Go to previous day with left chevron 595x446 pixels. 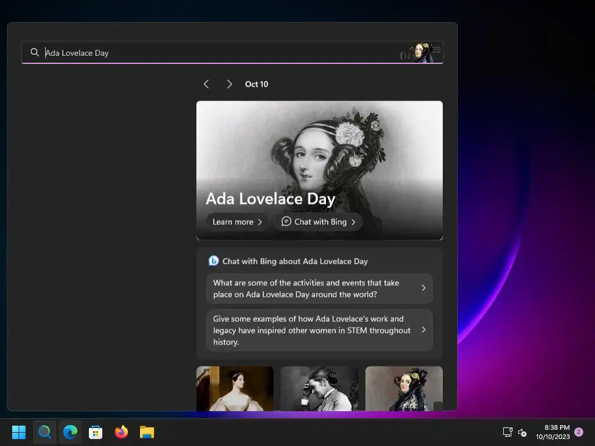(206, 84)
